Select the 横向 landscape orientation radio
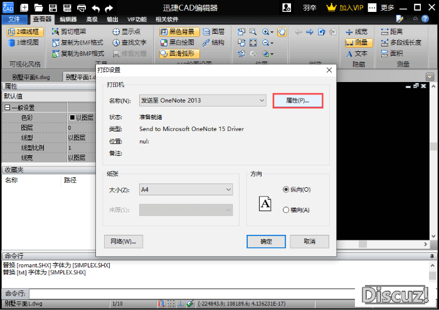The image size is (439, 310). [x=286, y=210]
